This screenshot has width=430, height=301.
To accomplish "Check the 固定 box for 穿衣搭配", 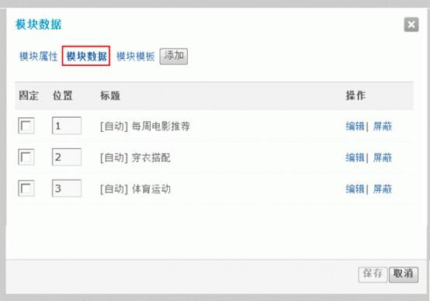I will [x=26, y=157].
